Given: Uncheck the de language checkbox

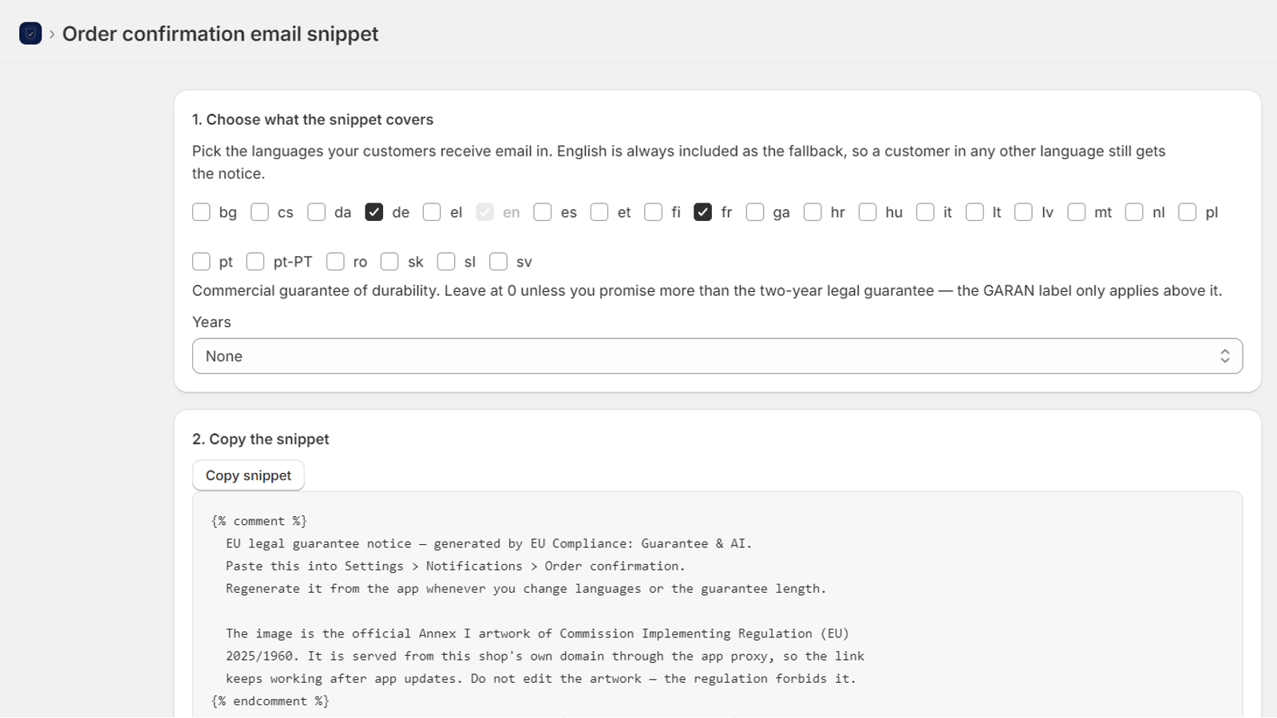Looking at the screenshot, I should (x=374, y=212).
